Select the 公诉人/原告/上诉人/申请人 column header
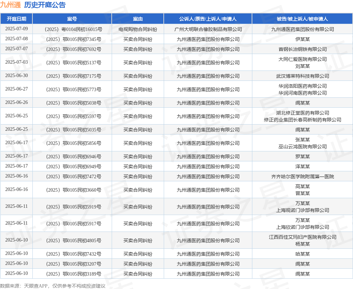The width and height of the screenshot is (353, 289). (x=208, y=19)
